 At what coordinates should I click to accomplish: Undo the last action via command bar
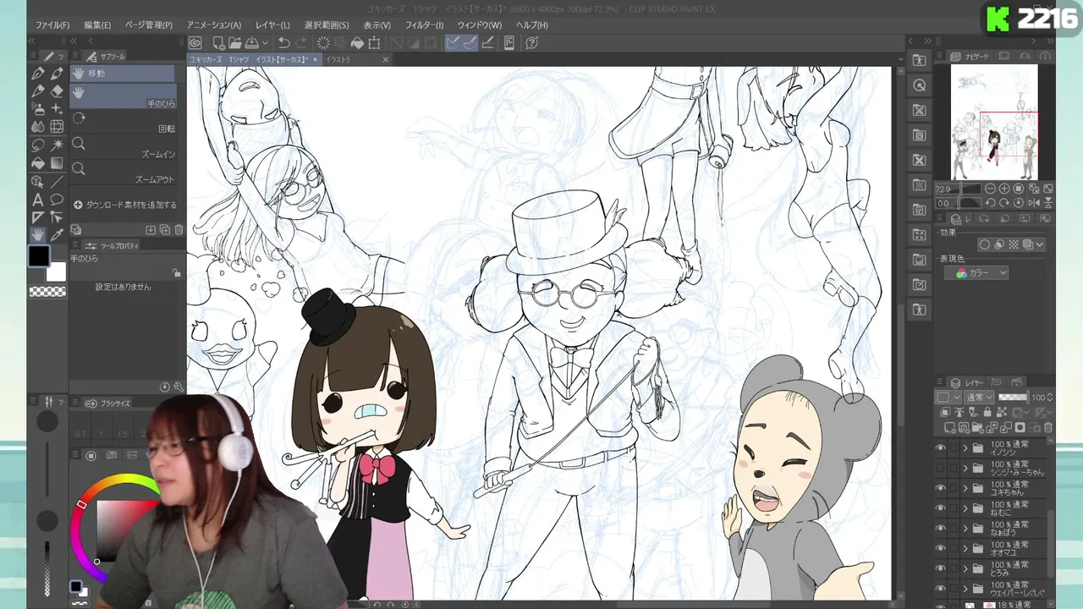click(x=284, y=42)
